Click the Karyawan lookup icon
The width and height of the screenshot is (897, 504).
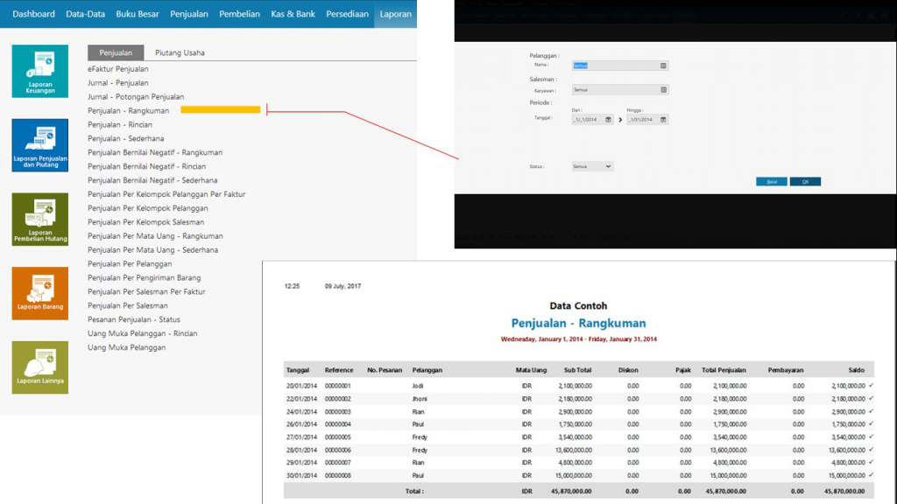point(663,89)
